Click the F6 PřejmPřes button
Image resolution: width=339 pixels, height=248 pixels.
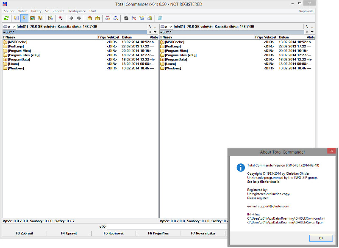[158, 233]
